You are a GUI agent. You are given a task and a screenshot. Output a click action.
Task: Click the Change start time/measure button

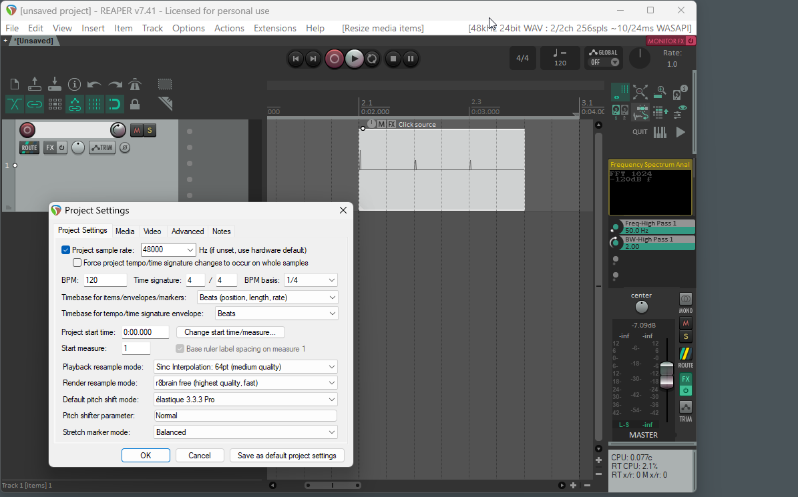click(x=230, y=332)
